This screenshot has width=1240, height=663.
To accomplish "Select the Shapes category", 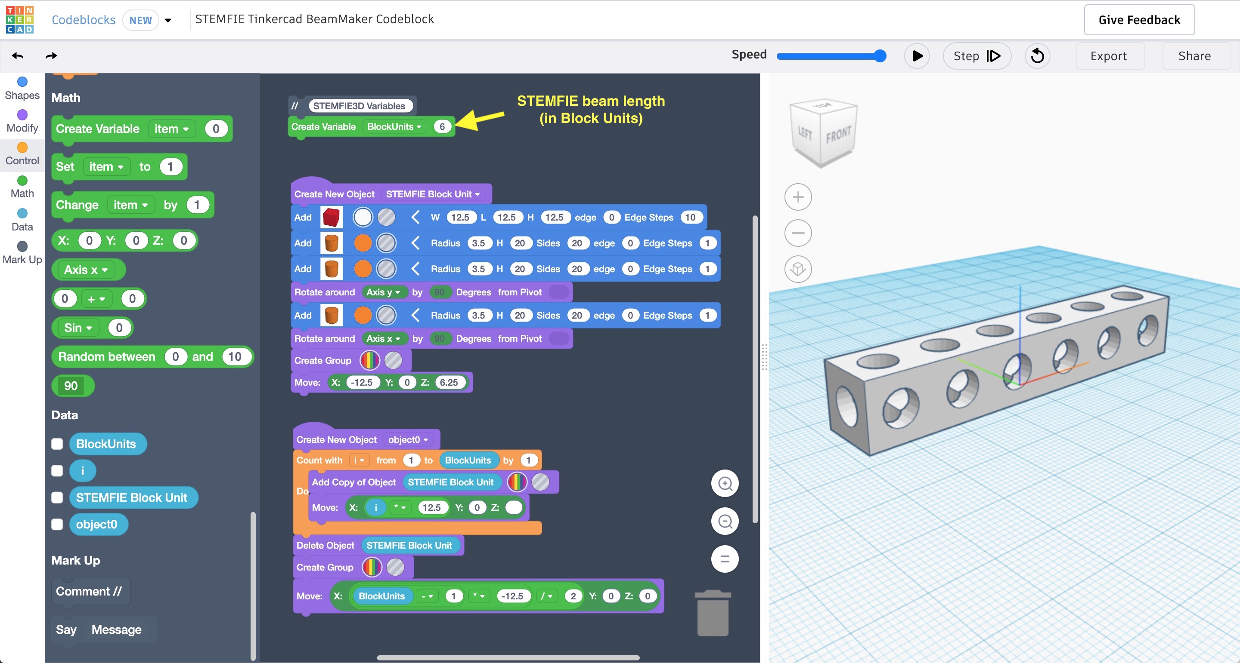I will tap(22, 89).
